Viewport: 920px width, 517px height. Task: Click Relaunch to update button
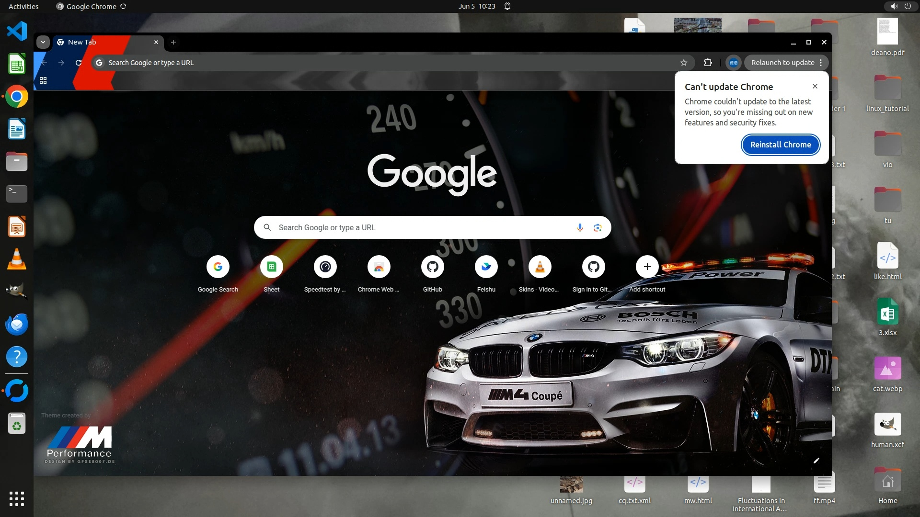point(782,63)
